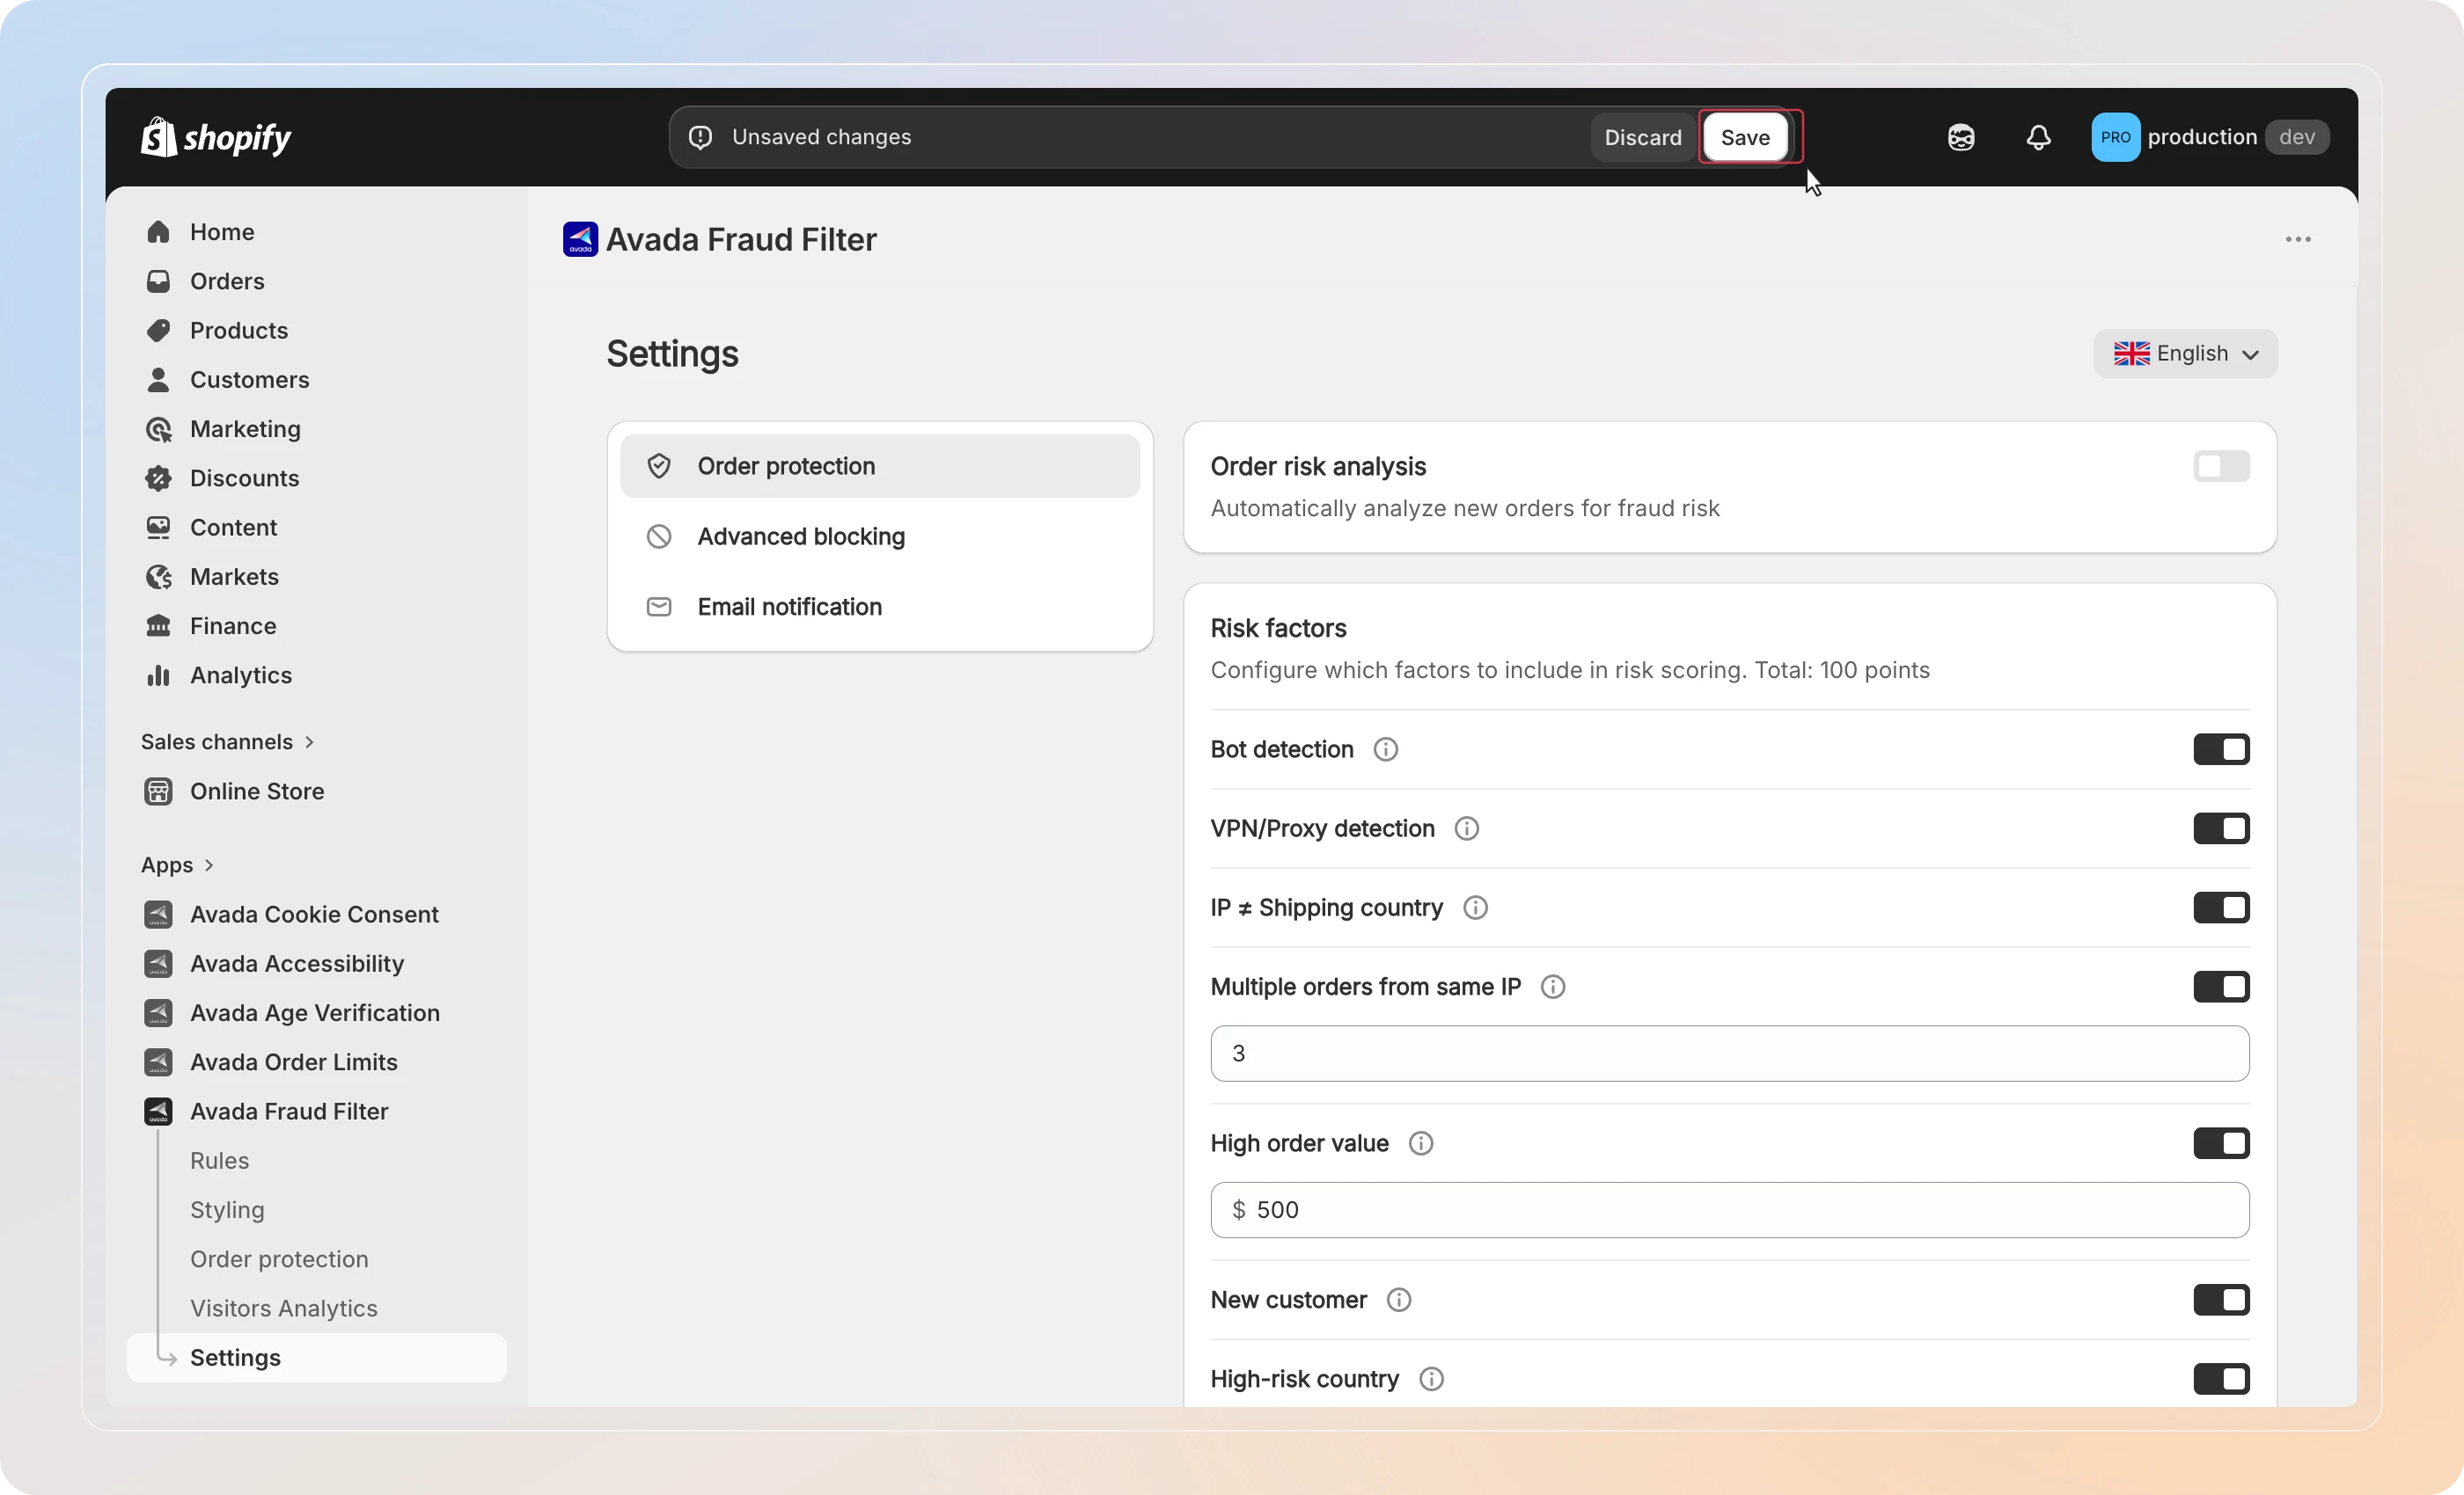Screen dimensions: 2464x1495
Task: Open the production store switcher
Action: (2210, 137)
